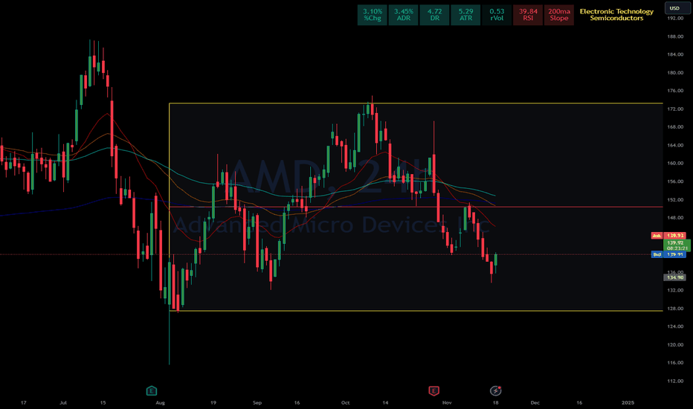Click the 5.29 ATR stat box

(x=465, y=15)
